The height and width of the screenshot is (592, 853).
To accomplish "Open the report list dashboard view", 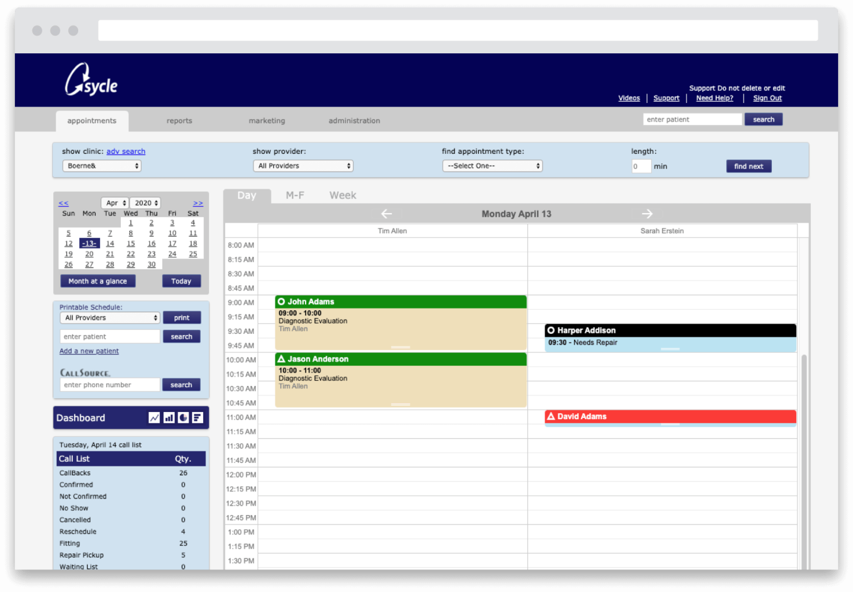I will 197,417.
